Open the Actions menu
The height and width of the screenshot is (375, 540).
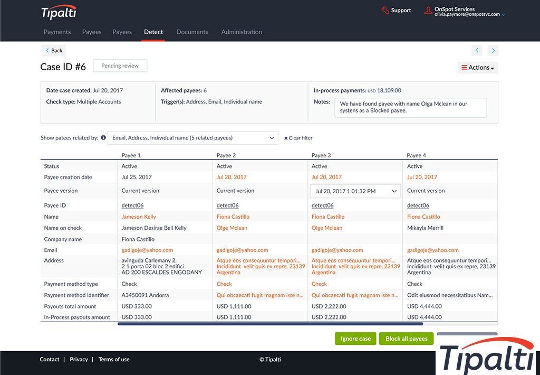(478, 68)
